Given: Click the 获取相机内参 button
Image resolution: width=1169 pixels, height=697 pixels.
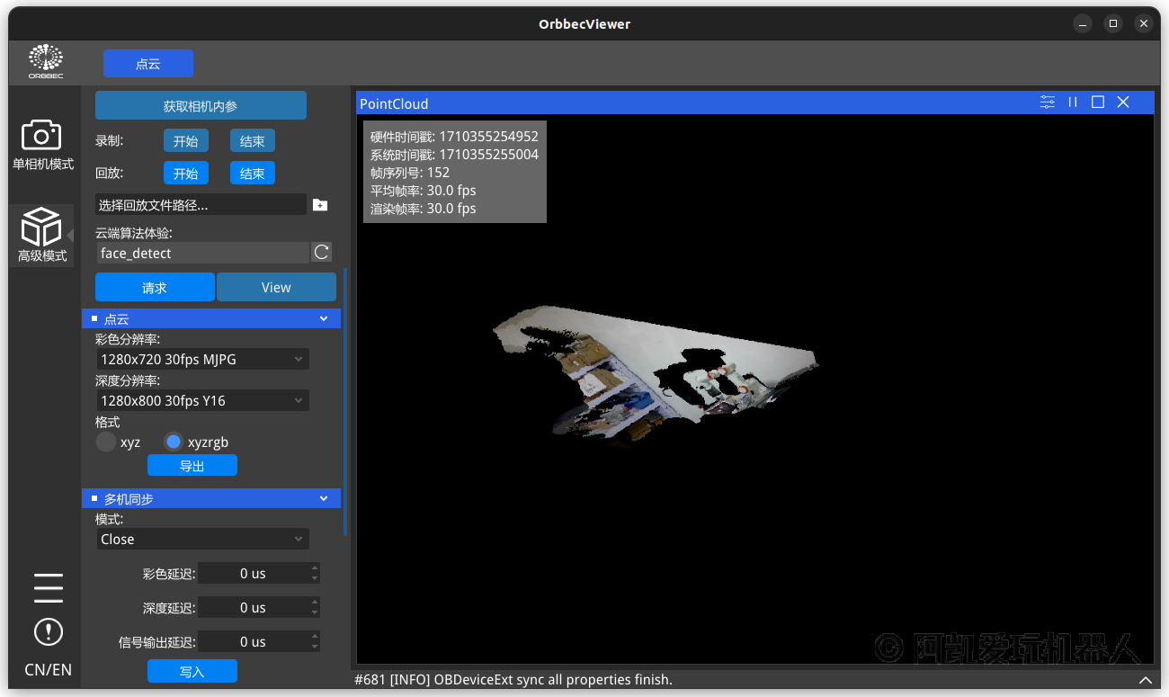Looking at the screenshot, I should point(201,106).
